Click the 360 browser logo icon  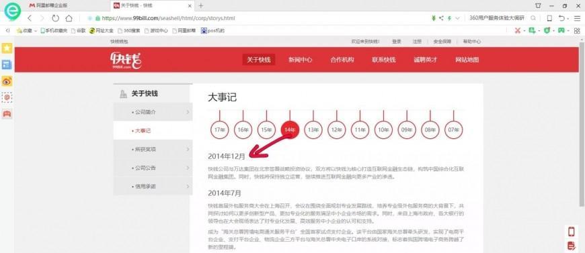pyautogui.click(x=12, y=11)
